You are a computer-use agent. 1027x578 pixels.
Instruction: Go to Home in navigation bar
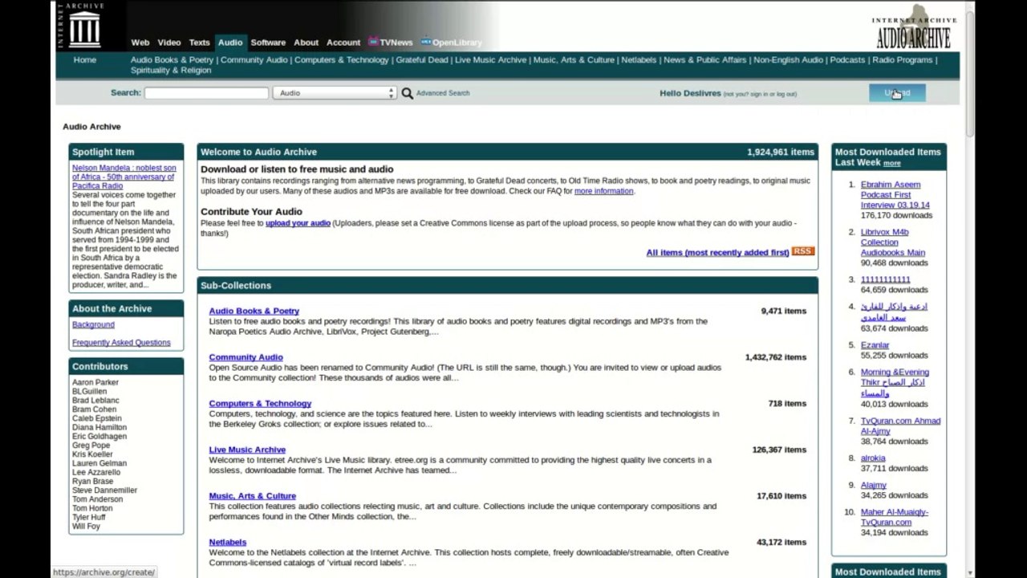coord(85,60)
